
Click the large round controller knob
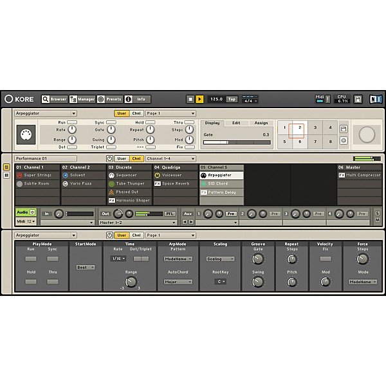click(367, 134)
